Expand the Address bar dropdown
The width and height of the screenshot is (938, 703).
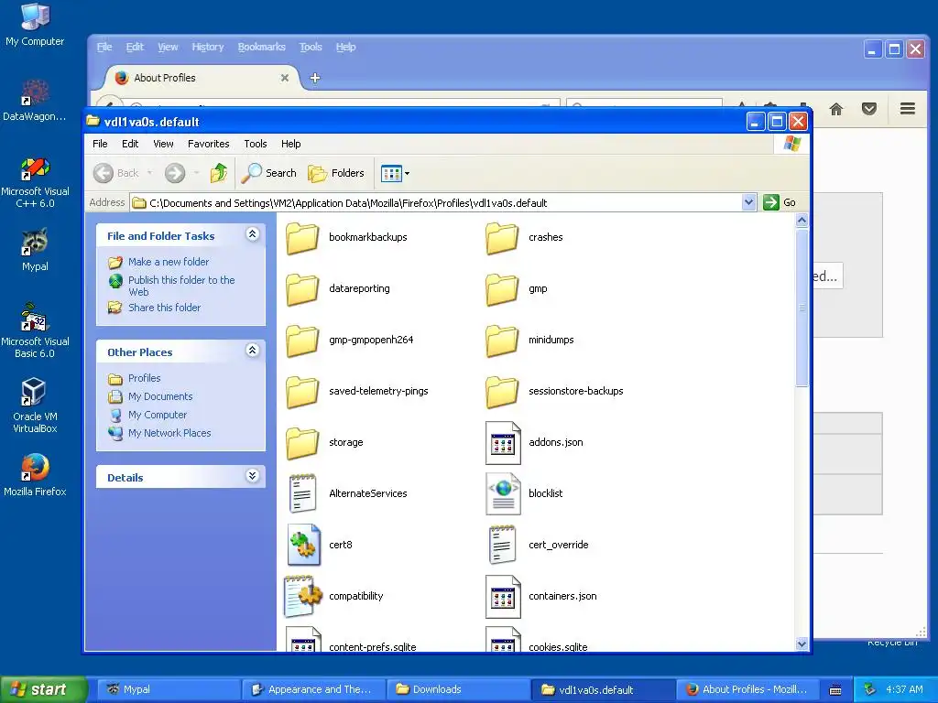click(x=748, y=202)
